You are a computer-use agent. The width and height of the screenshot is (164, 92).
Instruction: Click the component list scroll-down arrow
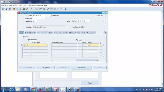(104, 57)
